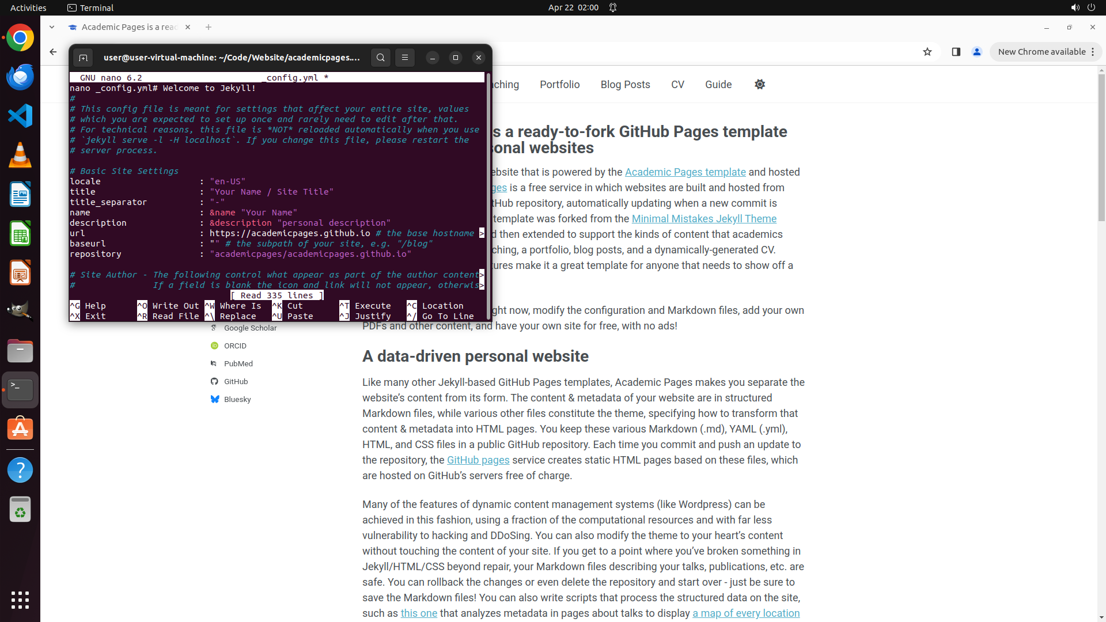Viewport: 1106px width, 622px height.
Task: Open the GitHub sidebar link
Action: [x=236, y=382]
